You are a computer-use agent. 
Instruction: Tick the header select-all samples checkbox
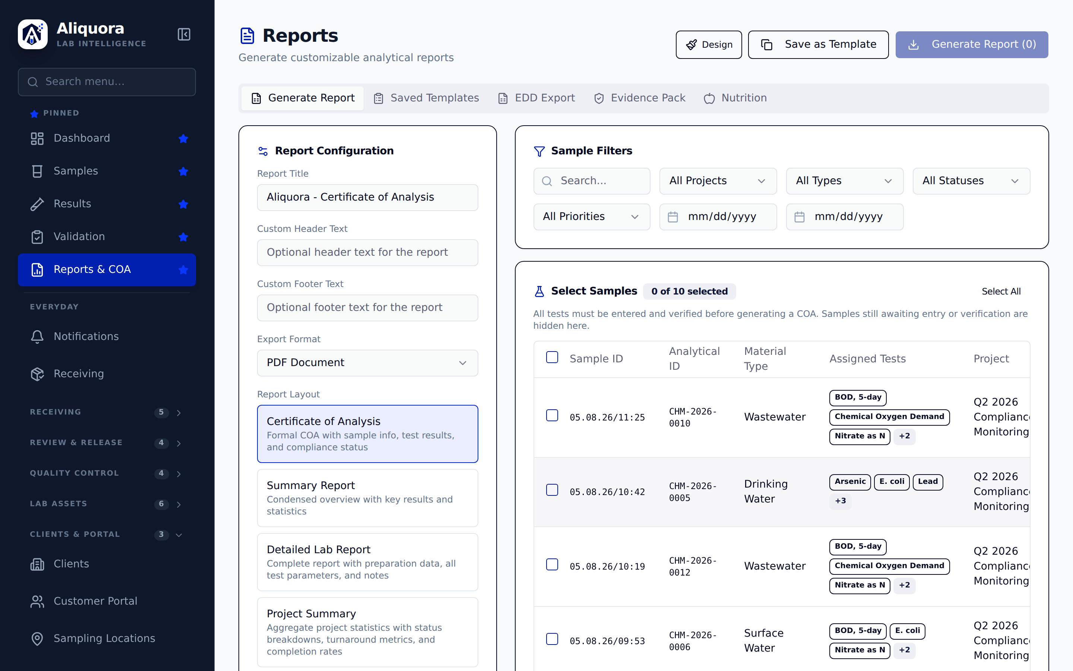point(552,357)
